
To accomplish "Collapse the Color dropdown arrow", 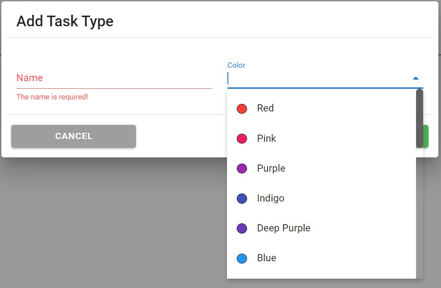I will [x=416, y=78].
